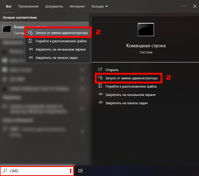The height and width of the screenshot is (176, 199).
Task: Choose Перейти к расположению файла in context menu
Action: (x=61, y=41)
